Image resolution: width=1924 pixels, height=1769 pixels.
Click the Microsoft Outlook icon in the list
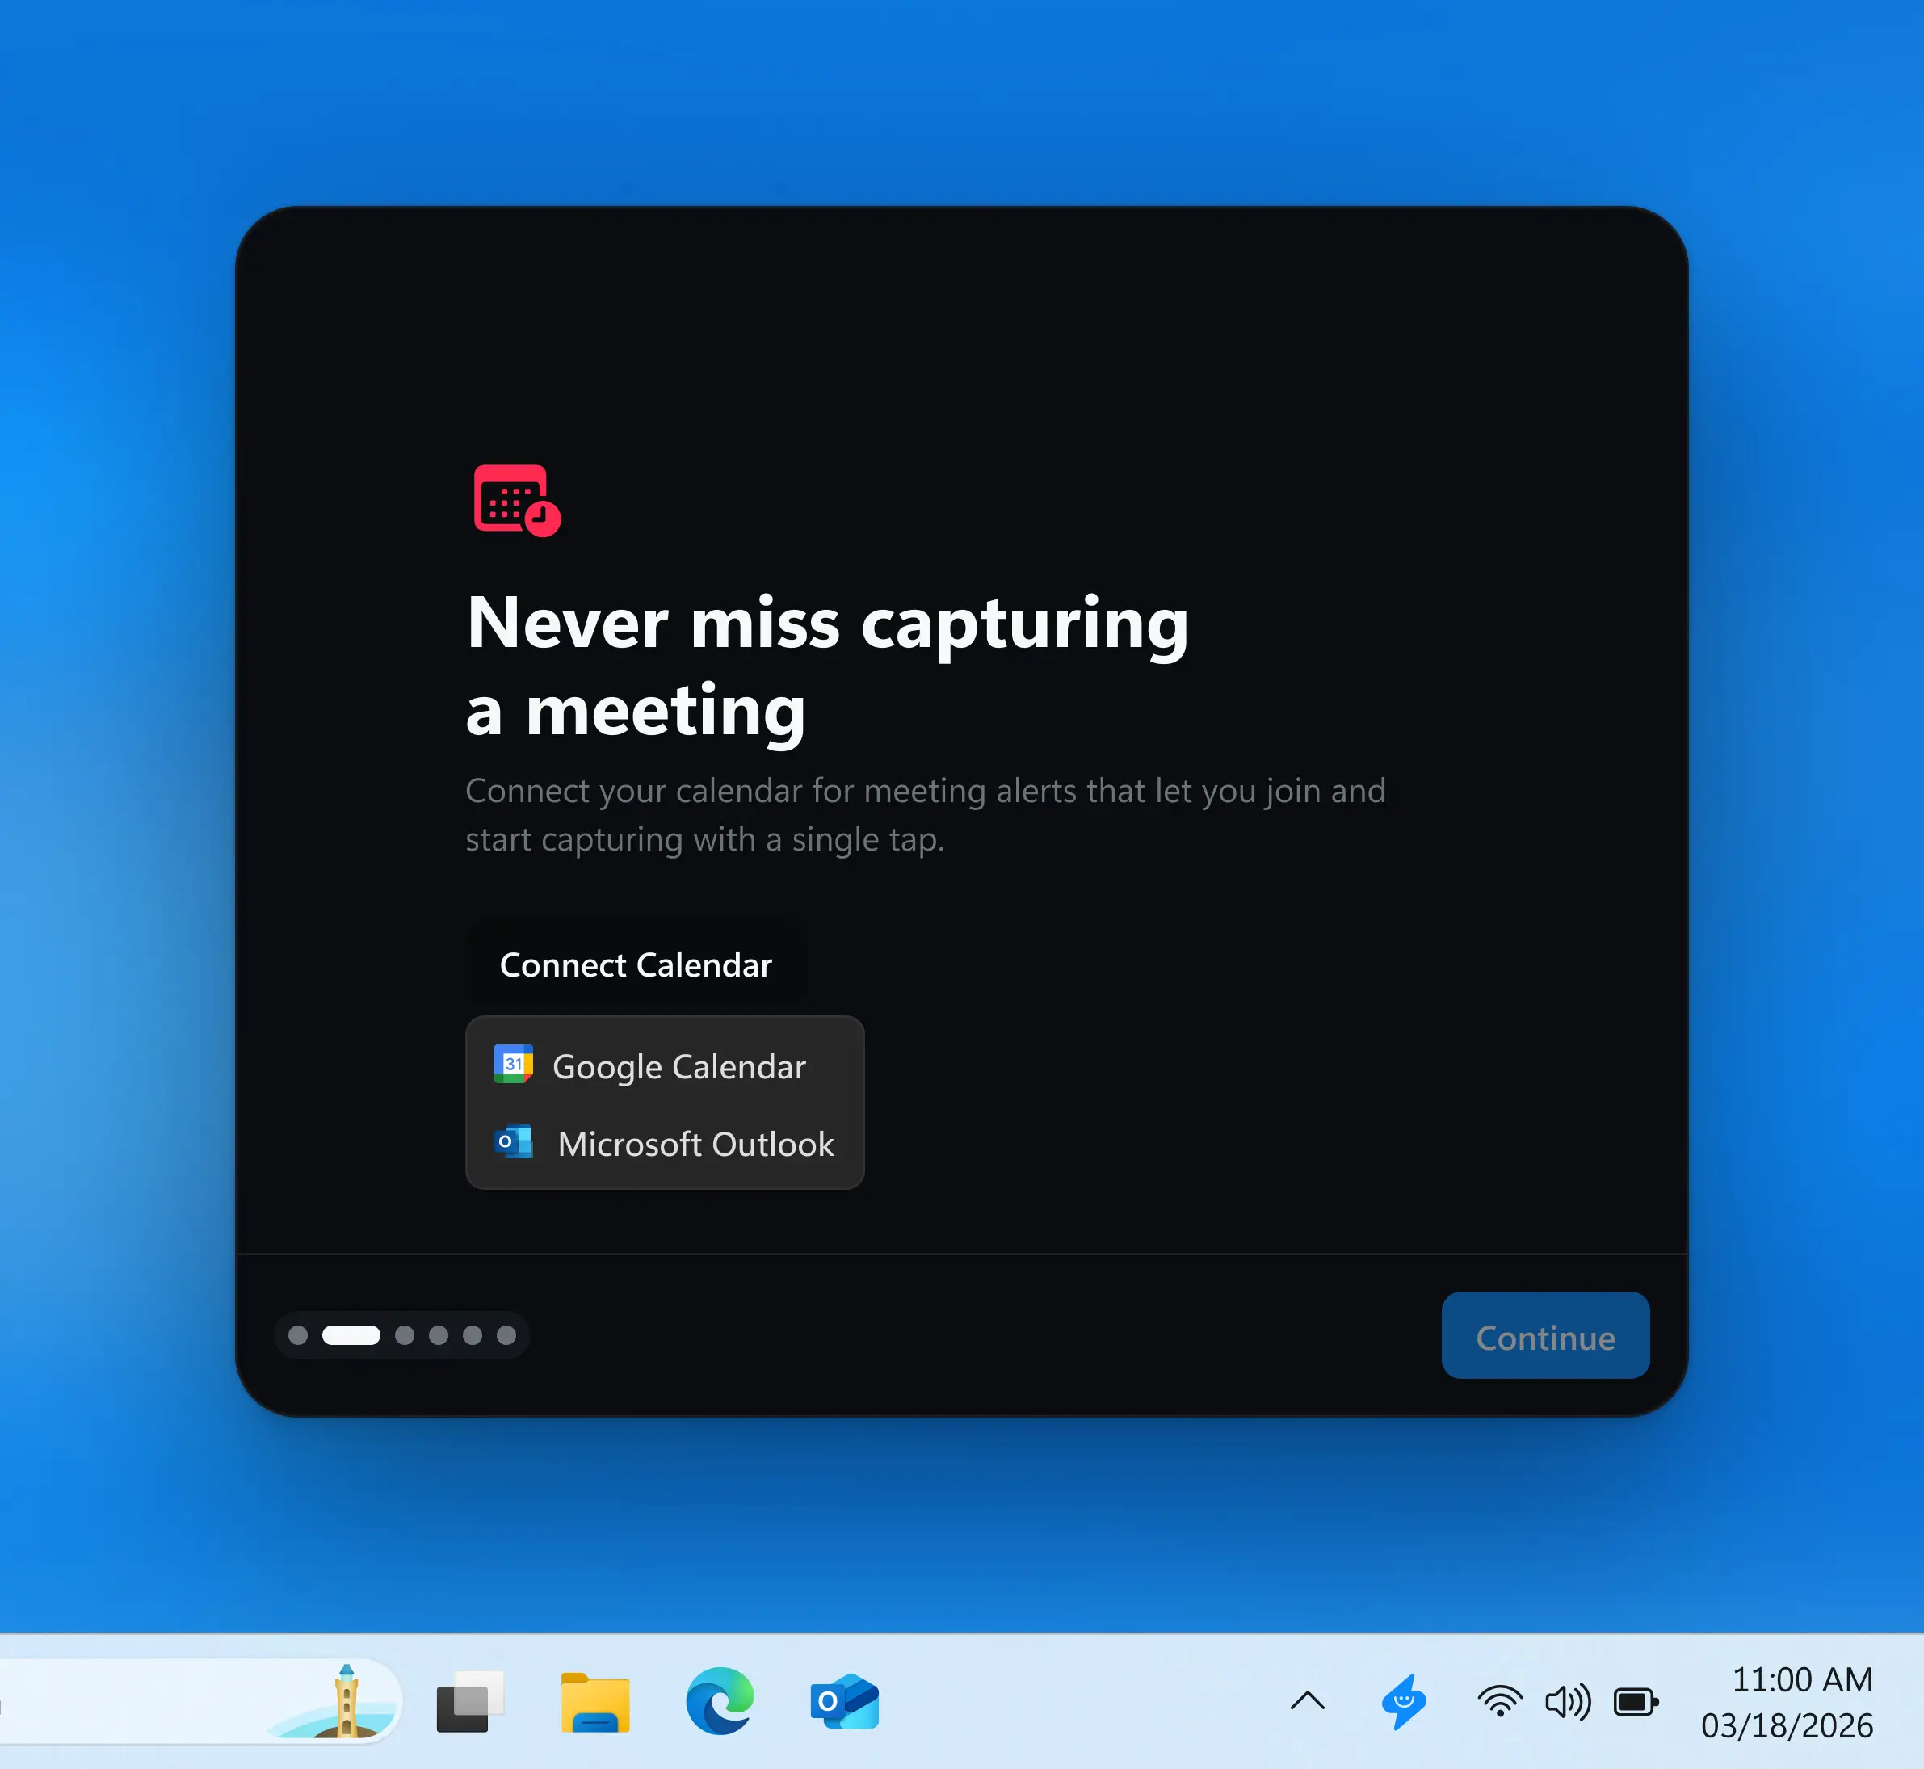pos(513,1143)
